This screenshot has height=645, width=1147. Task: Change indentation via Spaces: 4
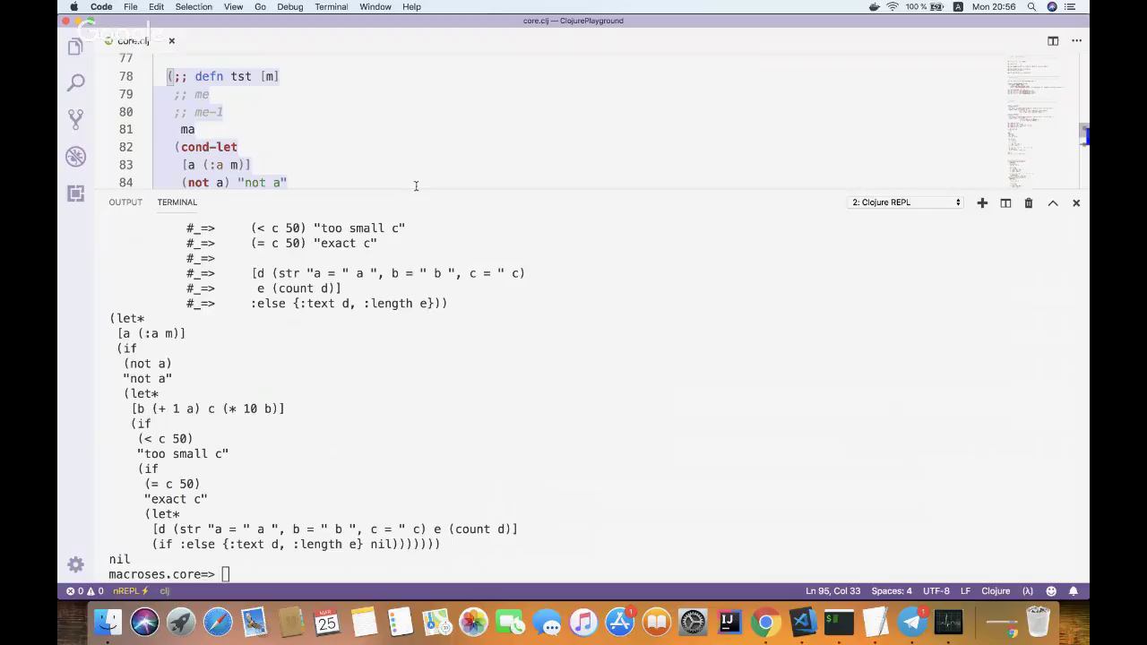(892, 591)
